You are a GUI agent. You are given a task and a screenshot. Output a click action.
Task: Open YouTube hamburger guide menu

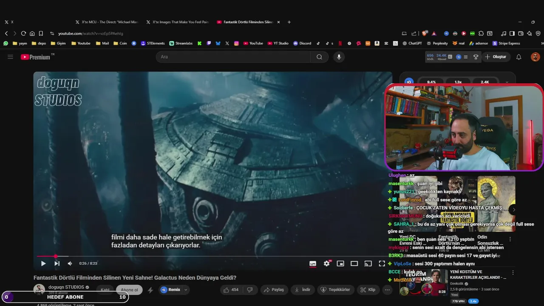click(x=10, y=57)
